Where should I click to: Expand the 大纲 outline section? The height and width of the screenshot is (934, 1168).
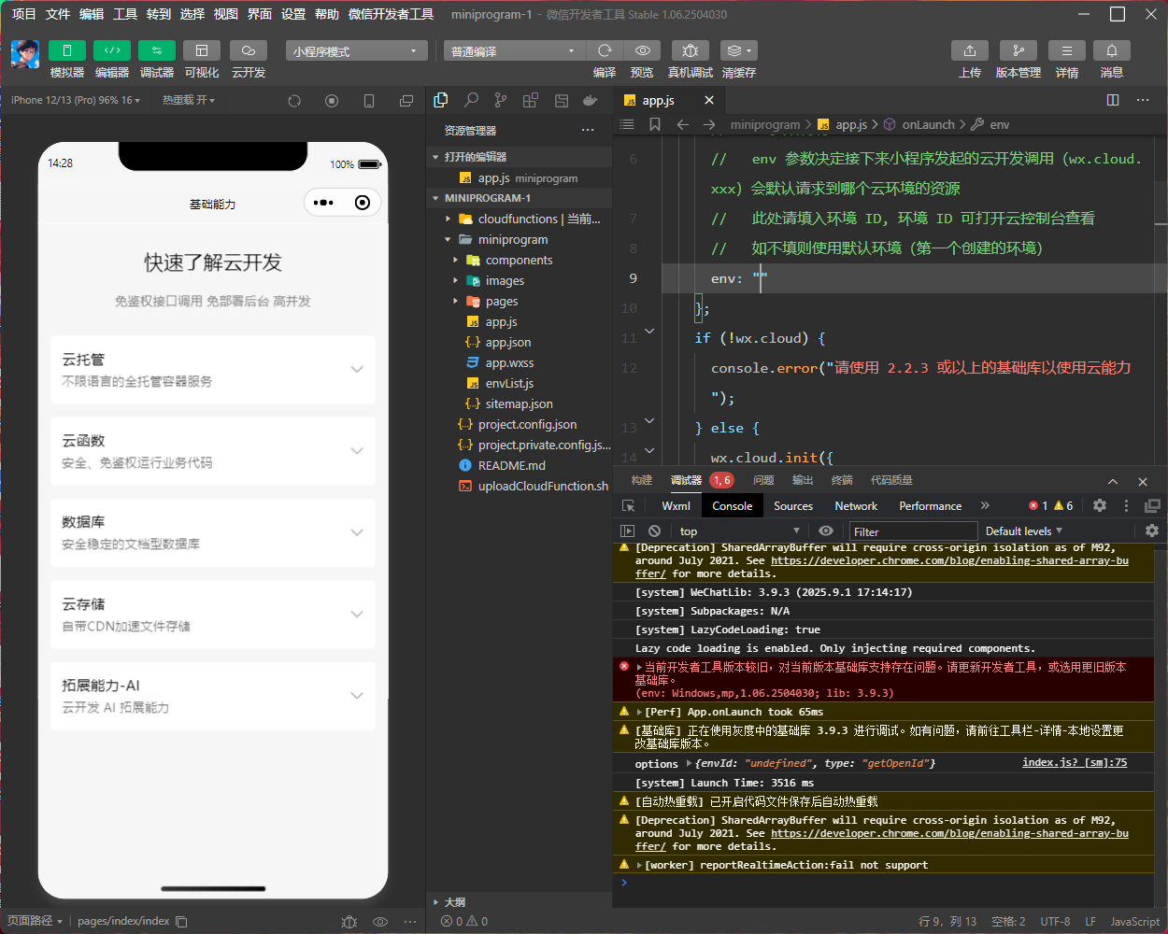tap(519, 902)
